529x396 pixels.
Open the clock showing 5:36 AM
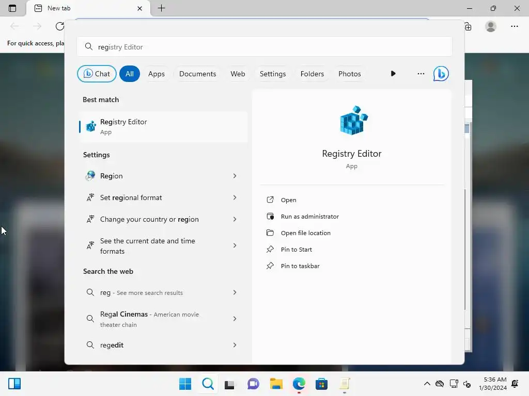(x=492, y=384)
